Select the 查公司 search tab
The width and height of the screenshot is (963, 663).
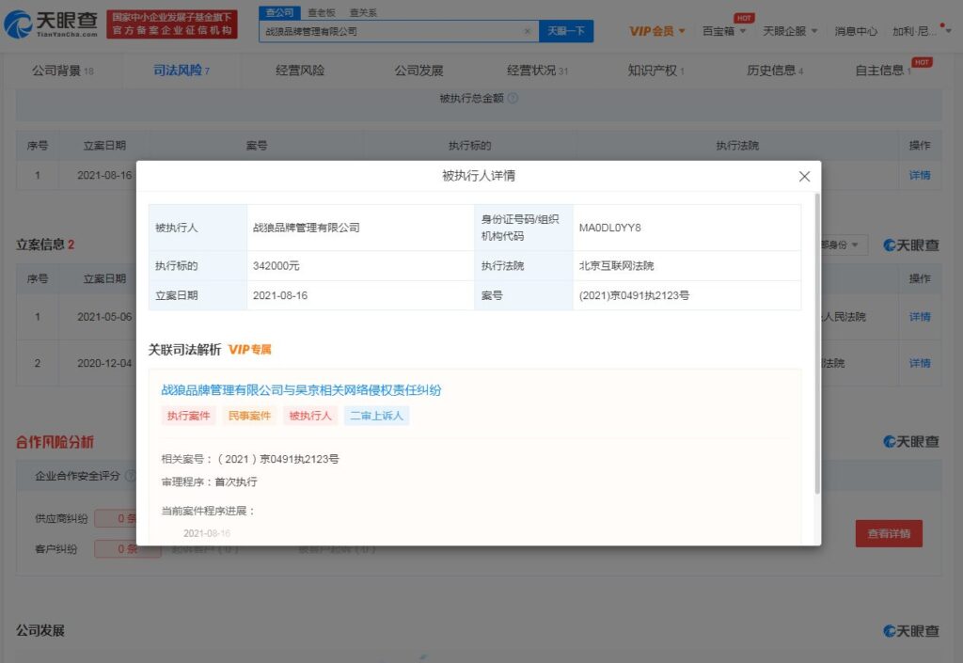(x=279, y=13)
